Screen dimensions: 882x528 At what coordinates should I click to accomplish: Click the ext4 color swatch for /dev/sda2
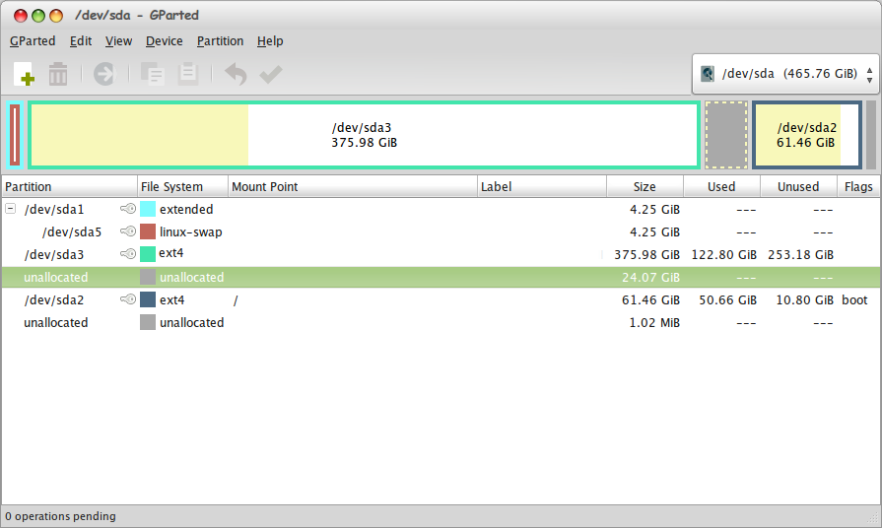(148, 300)
